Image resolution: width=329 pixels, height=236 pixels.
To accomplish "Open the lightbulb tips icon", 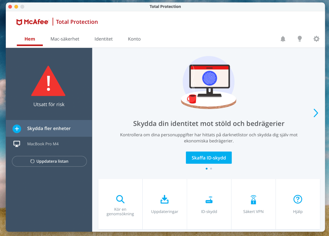I will click(x=300, y=39).
